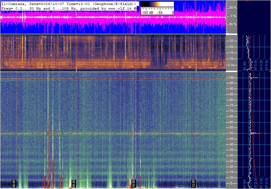Click the dB color scale gradient bar
The image size is (271, 189).
click(157, 4)
